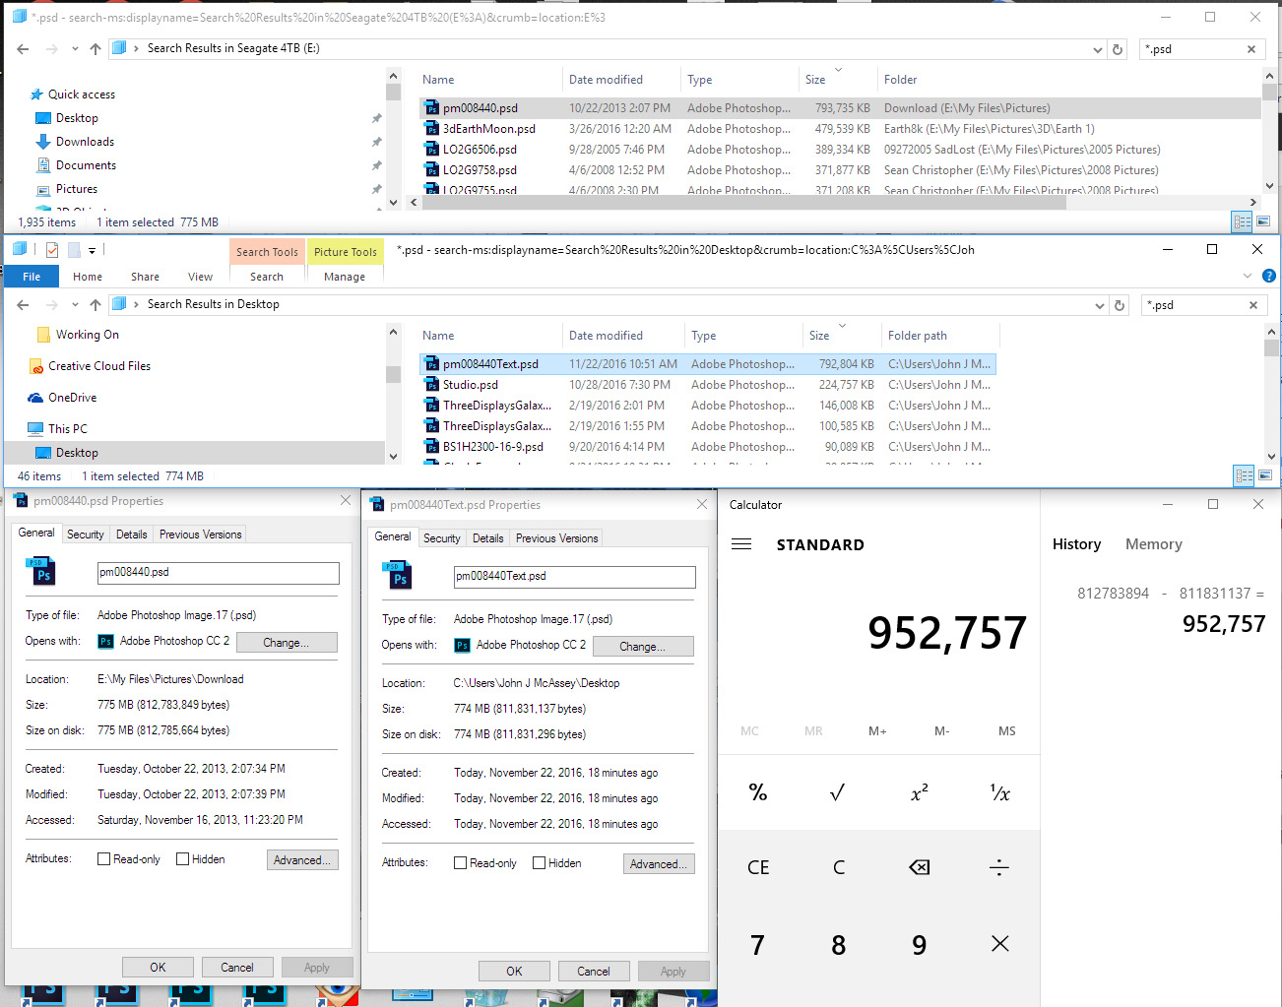Switch Desktop window to details view icon

tap(1244, 475)
